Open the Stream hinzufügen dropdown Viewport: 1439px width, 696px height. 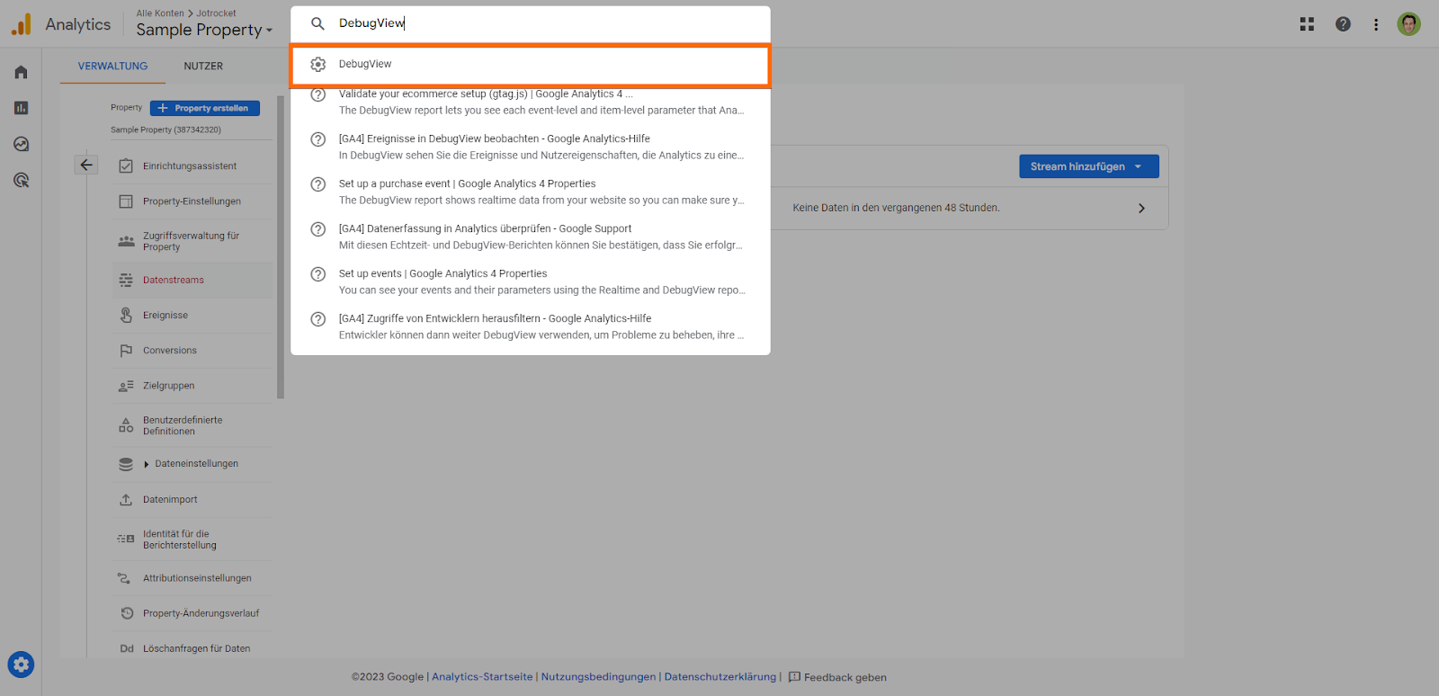click(1088, 166)
